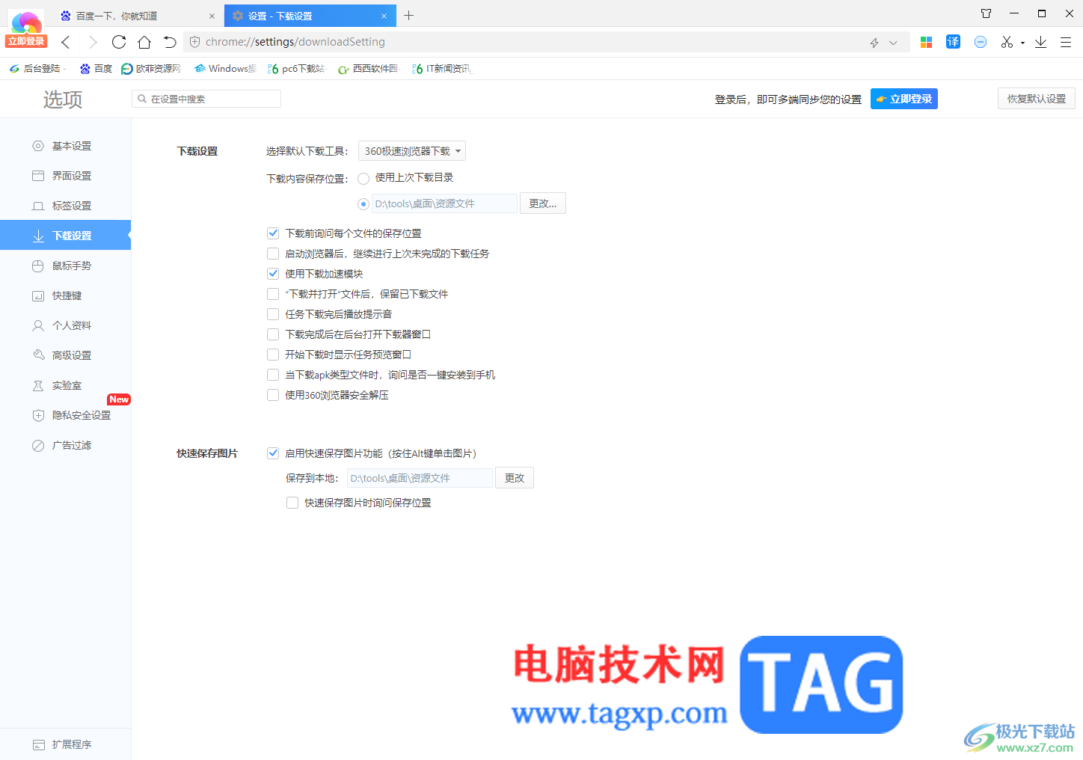The height and width of the screenshot is (760, 1083).
Task: Enable 开始下载时显示任务预览窗口 checkbox
Action: (273, 355)
